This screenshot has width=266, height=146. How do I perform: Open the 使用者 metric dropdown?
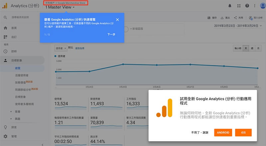(61, 48)
